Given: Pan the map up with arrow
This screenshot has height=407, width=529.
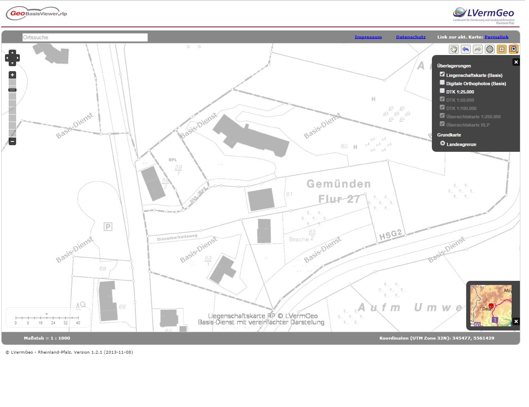Looking at the screenshot, I should click(x=12, y=53).
